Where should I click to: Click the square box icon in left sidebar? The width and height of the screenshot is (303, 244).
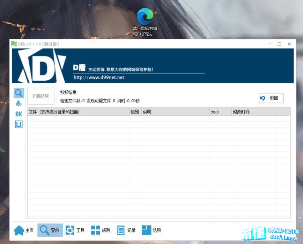[19, 124]
